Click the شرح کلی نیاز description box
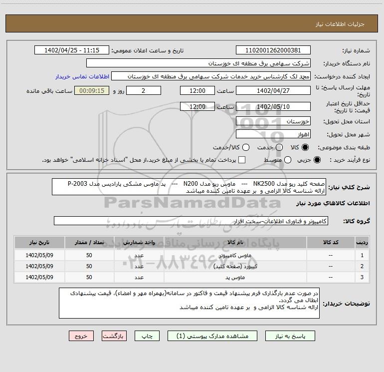 click(189, 187)
